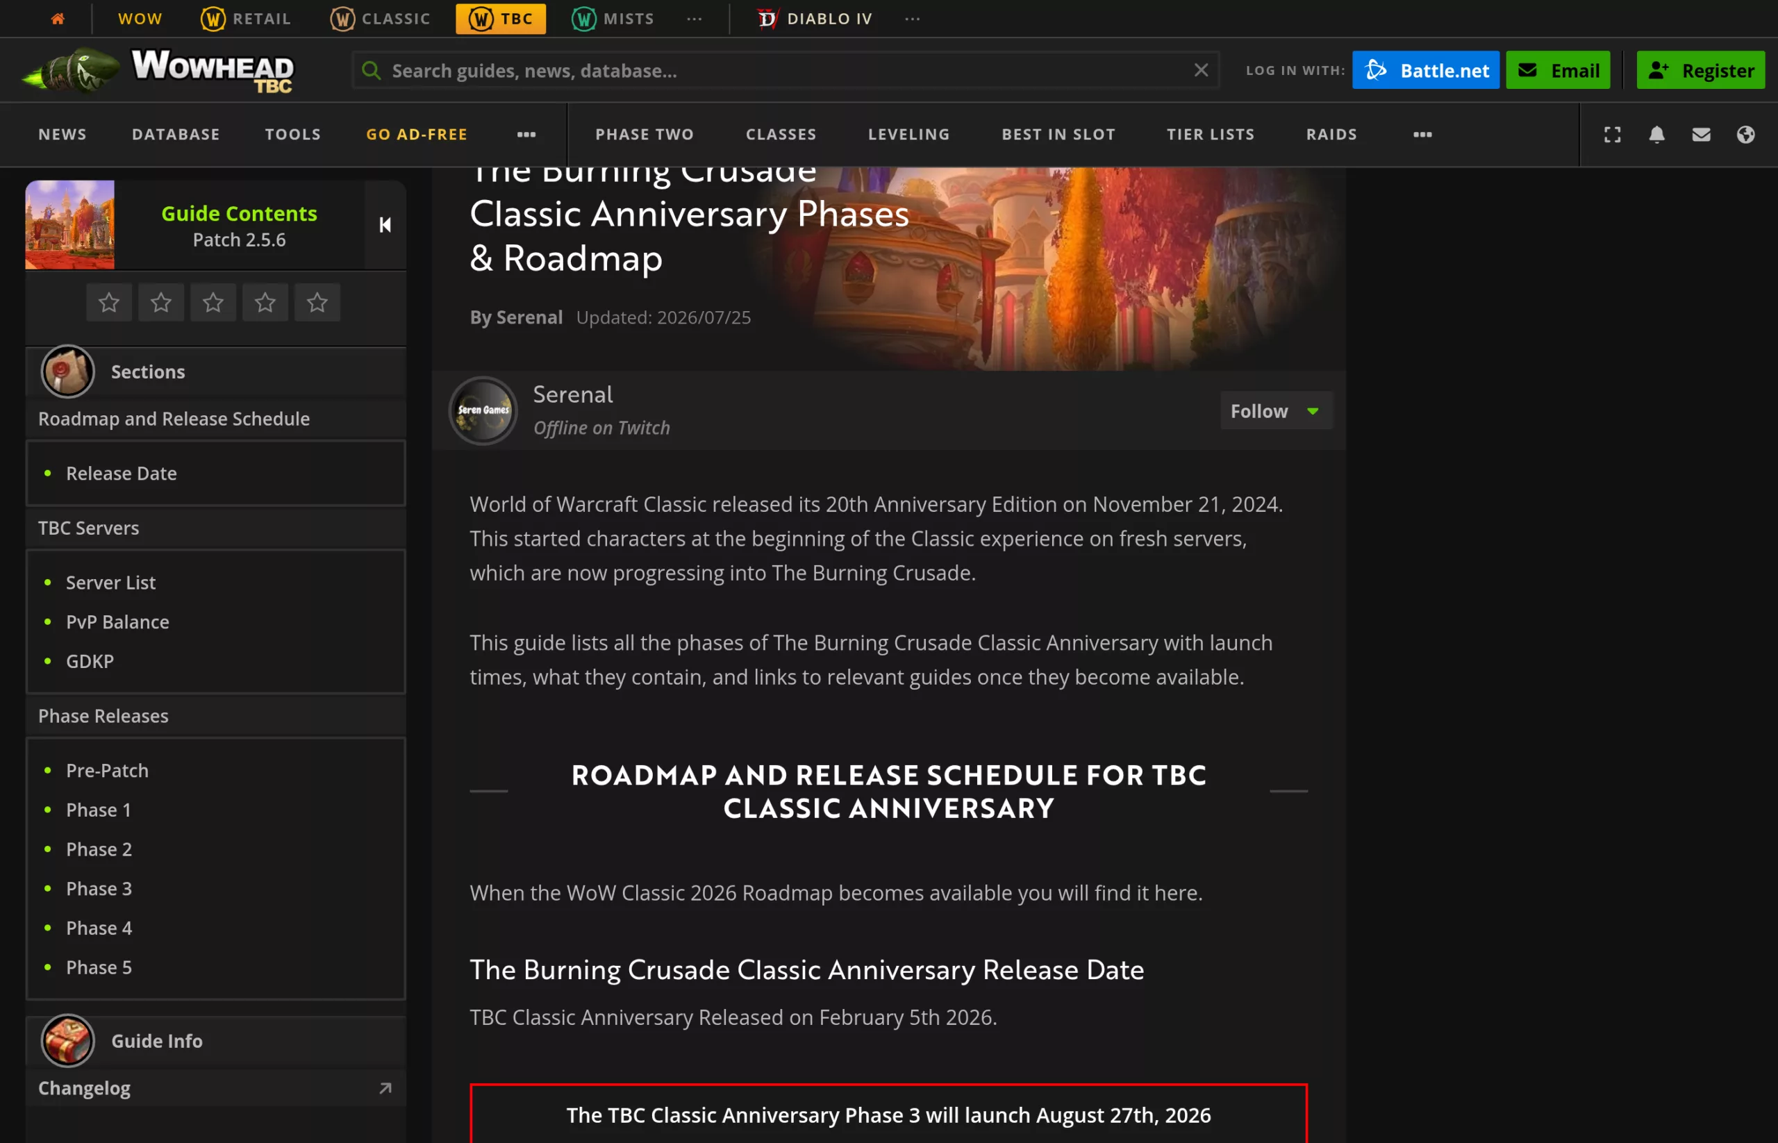Viewport: 1778px width, 1143px height.
Task: Open the Tier Lists menu
Action: coord(1210,134)
